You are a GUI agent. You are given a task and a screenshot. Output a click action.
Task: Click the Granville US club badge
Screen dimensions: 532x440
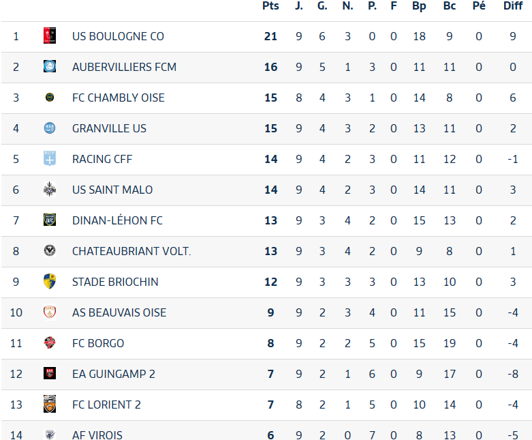click(x=49, y=128)
